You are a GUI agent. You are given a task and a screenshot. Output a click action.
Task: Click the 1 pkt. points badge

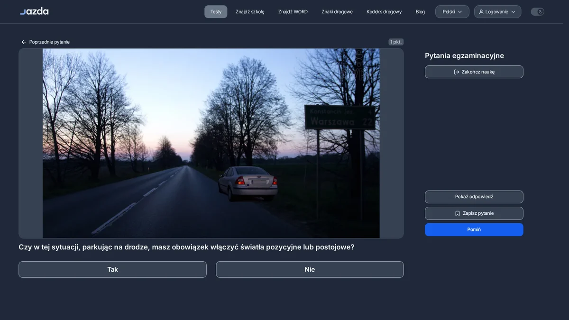point(396,42)
